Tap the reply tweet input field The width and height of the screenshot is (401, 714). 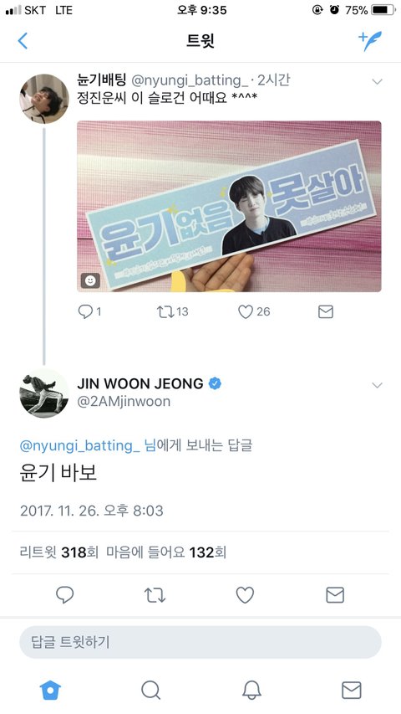point(200,642)
